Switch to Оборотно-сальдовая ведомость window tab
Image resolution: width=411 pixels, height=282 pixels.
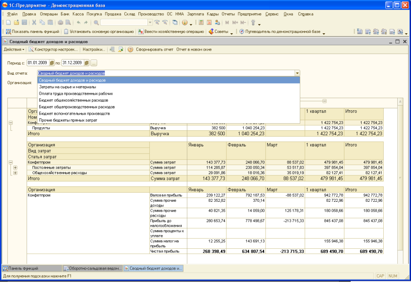pyautogui.click(x=92, y=268)
